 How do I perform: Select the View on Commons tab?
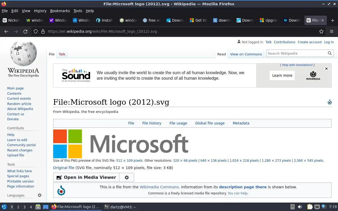coord(246,54)
